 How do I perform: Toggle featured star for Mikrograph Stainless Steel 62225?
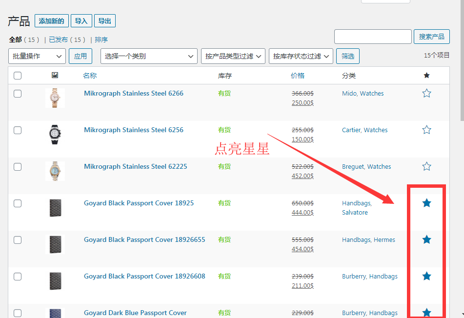(x=426, y=166)
